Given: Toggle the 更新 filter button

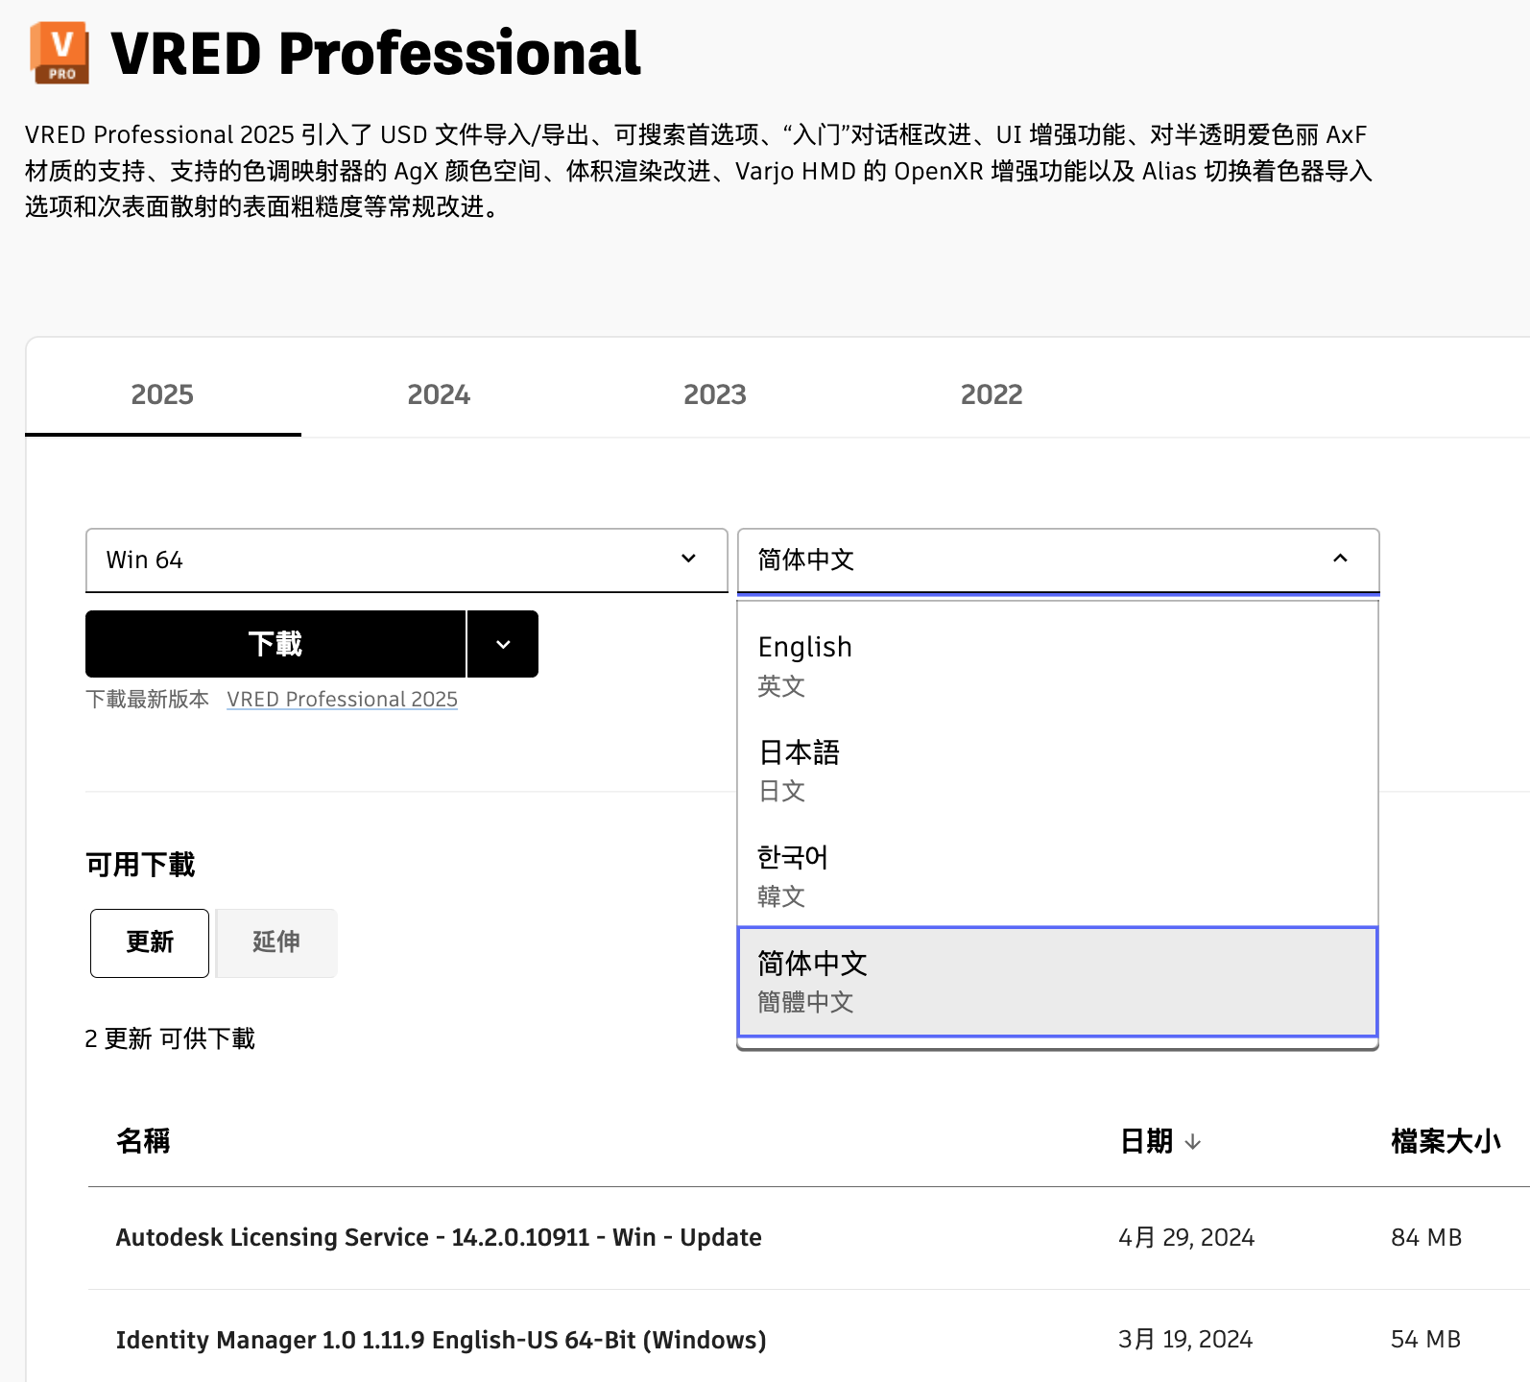Looking at the screenshot, I should point(150,942).
